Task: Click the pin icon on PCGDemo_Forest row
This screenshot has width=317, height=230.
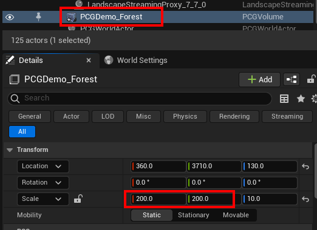Action: pyautogui.click(x=38, y=17)
